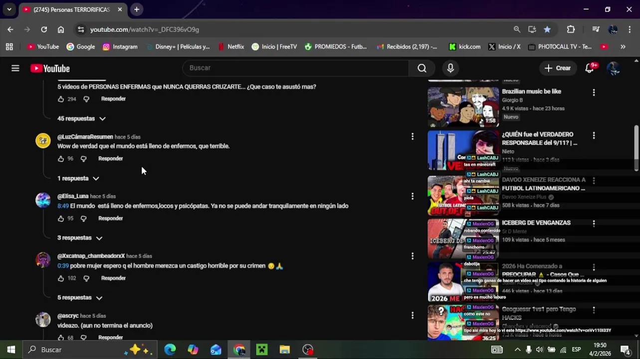Open the Windows Start button

11,350
